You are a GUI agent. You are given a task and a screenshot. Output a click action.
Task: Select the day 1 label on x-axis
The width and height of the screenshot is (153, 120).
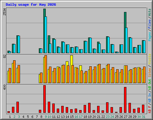tap(10, 117)
